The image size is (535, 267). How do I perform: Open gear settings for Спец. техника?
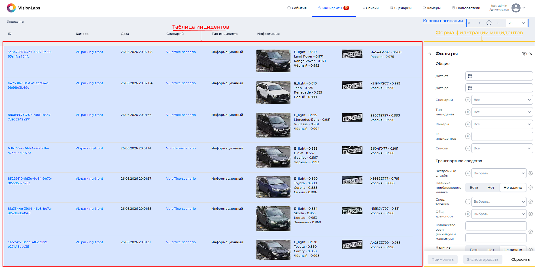tap(531, 202)
